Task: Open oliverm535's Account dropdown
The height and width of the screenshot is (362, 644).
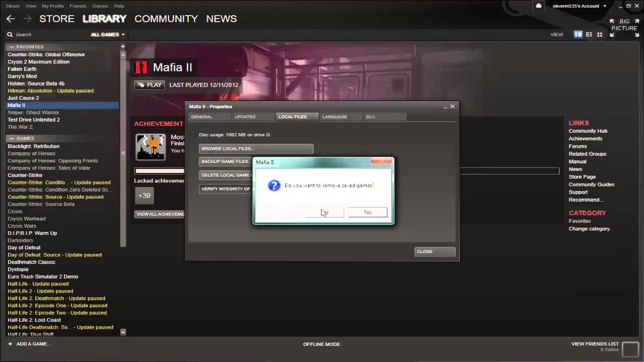Action: click(x=580, y=6)
